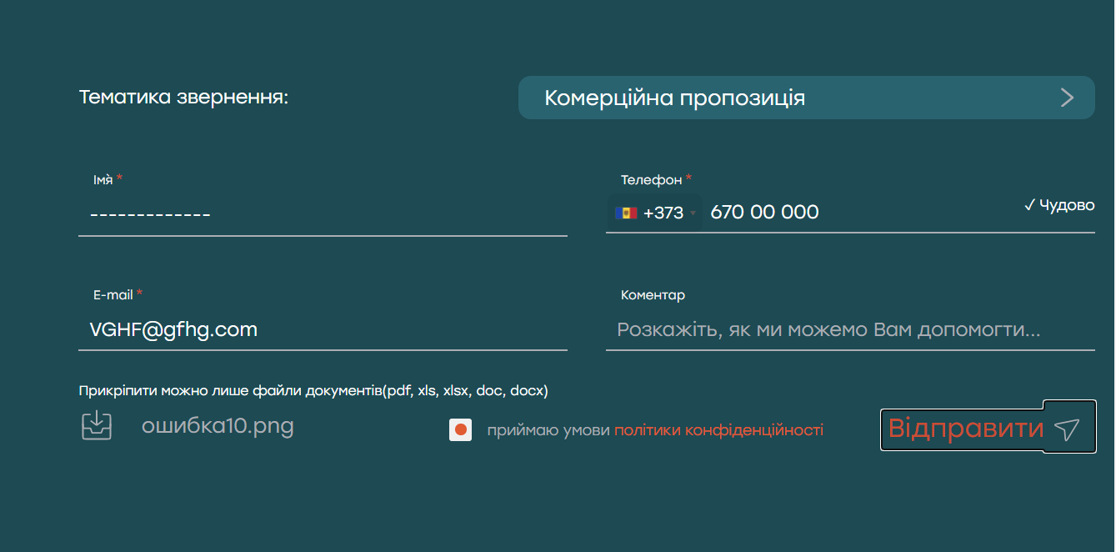Select the +373 country dial code
This screenshot has height=552, width=1116.
click(663, 213)
